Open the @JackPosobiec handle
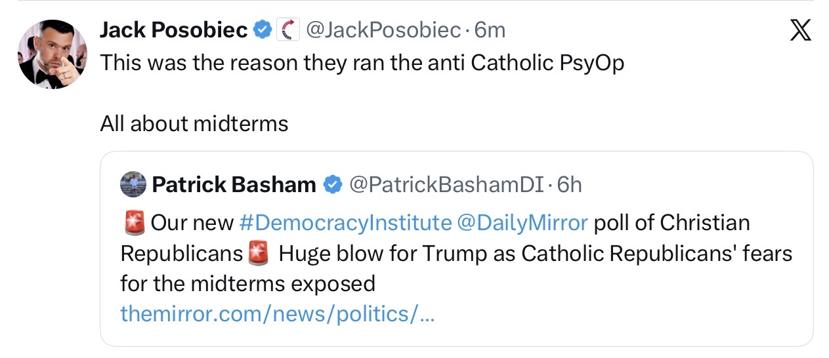The height and width of the screenshot is (358, 829). tap(383, 30)
